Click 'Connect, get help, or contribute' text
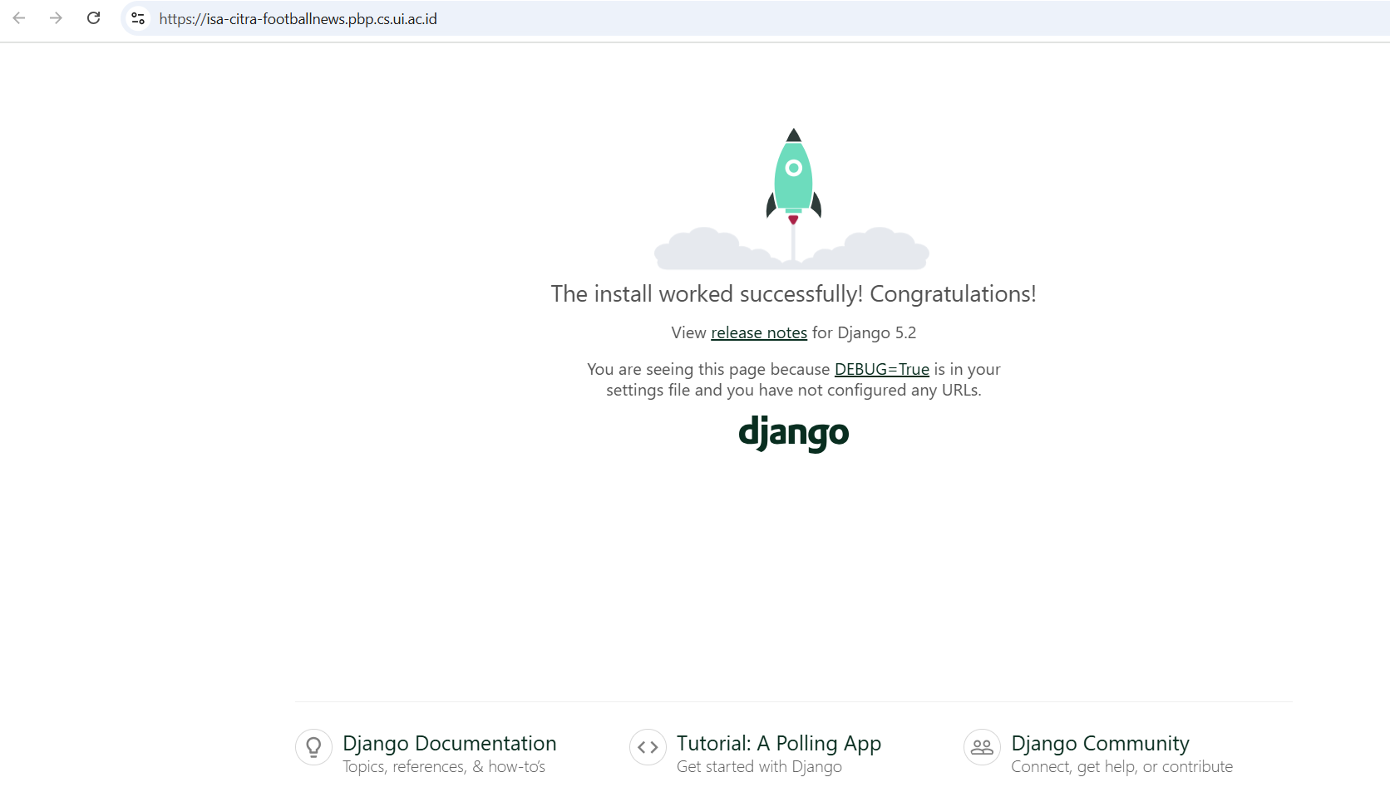This screenshot has height=787, width=1390. (x=1121, y=767)
